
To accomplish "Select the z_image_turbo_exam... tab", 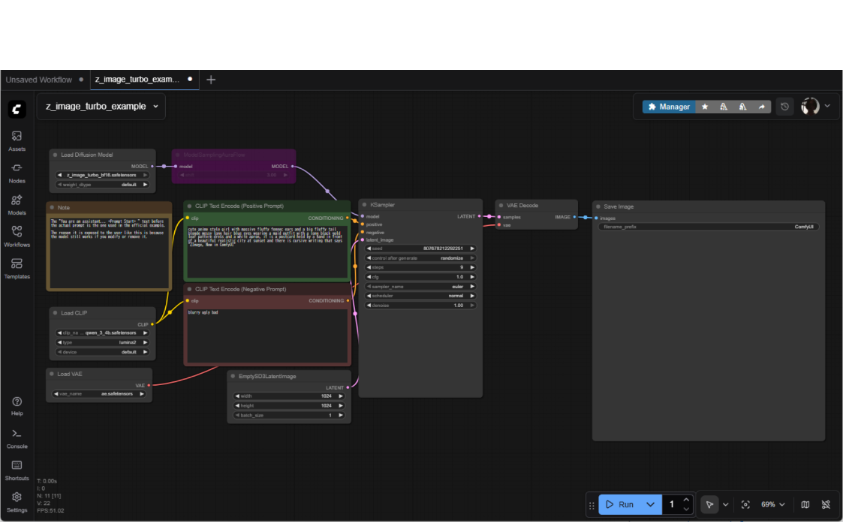I will [137, 80].
